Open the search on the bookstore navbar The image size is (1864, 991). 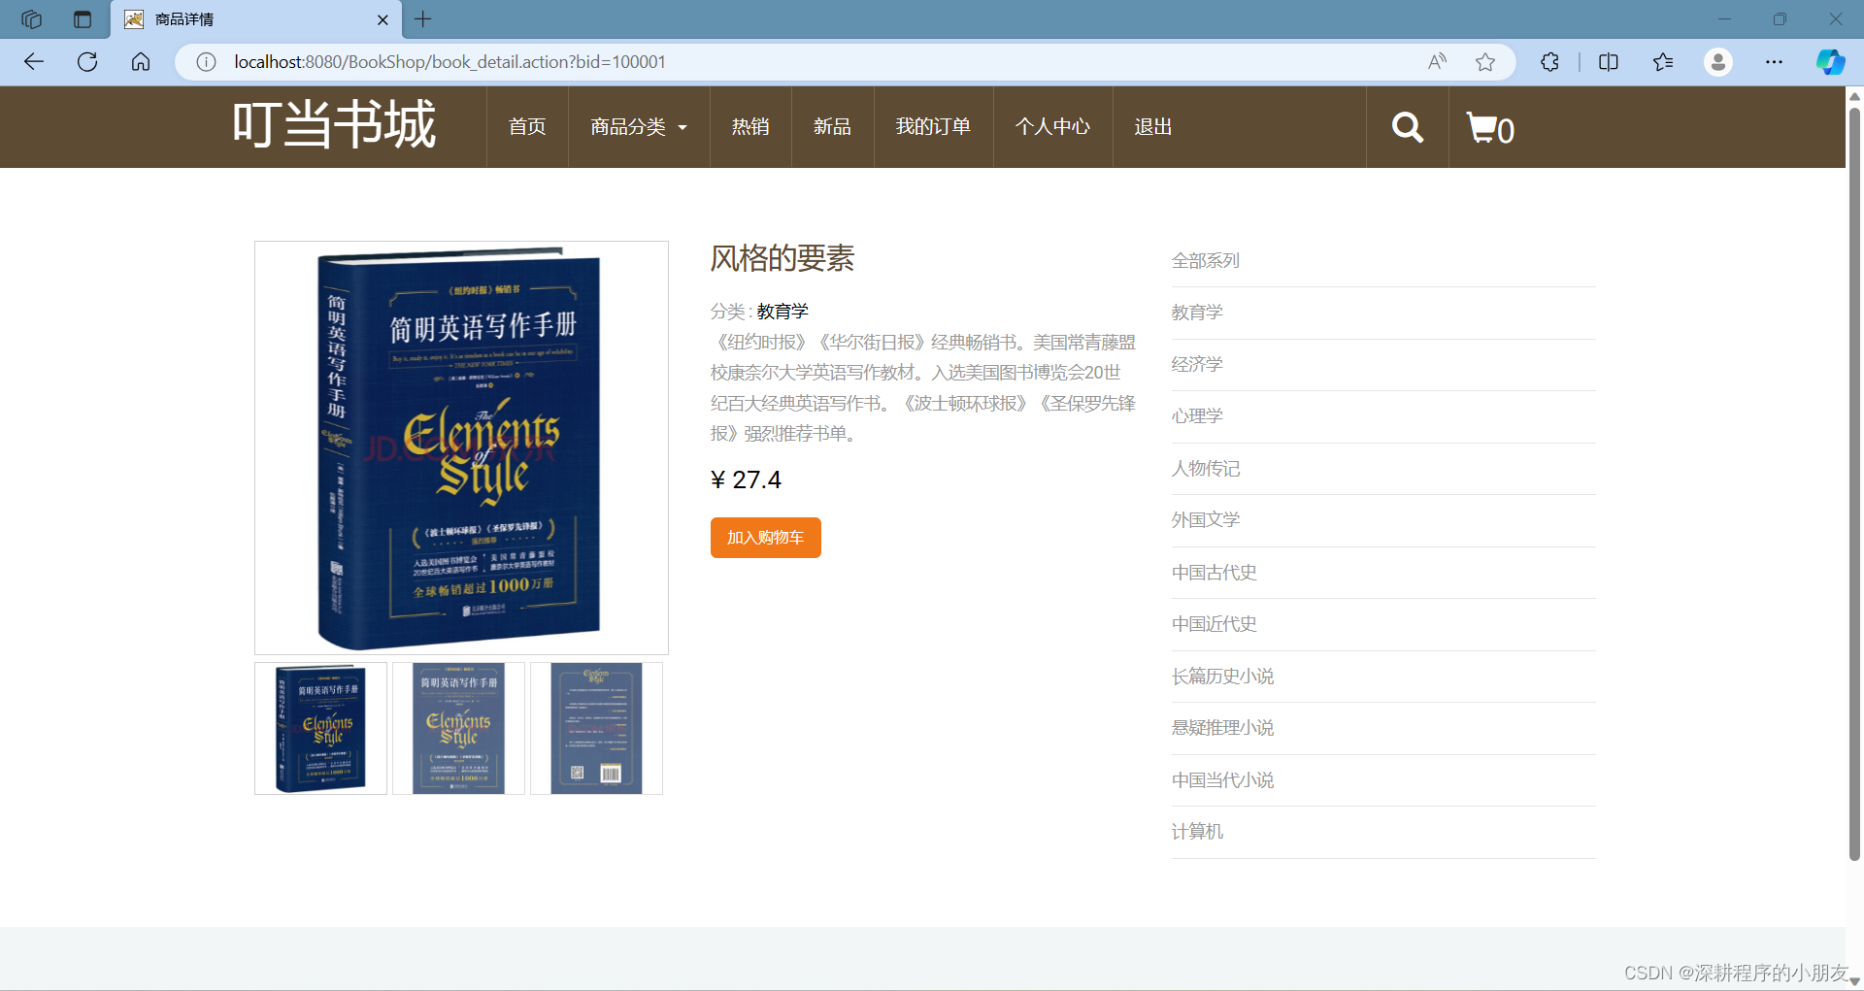(x=1406, y=126)
